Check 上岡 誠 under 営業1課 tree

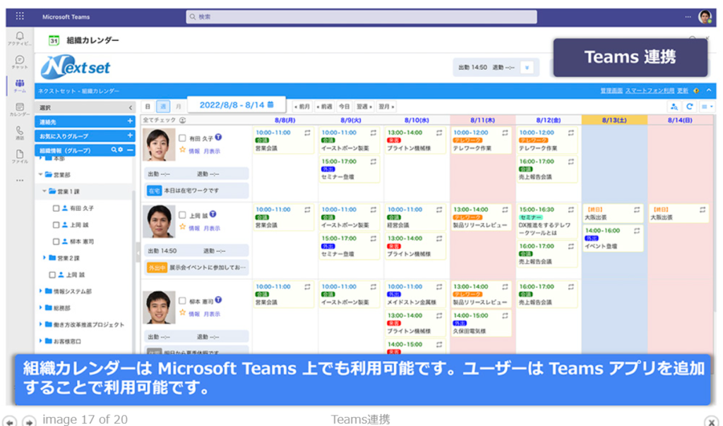56,225
